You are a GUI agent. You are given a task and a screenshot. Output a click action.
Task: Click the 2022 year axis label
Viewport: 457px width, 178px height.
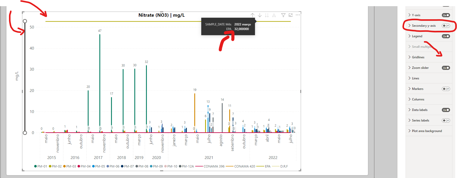coord(273,158)
